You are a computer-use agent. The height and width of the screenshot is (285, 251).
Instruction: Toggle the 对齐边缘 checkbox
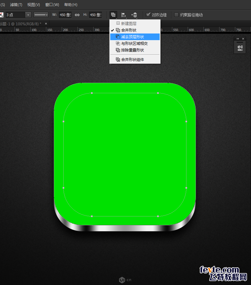148,15
